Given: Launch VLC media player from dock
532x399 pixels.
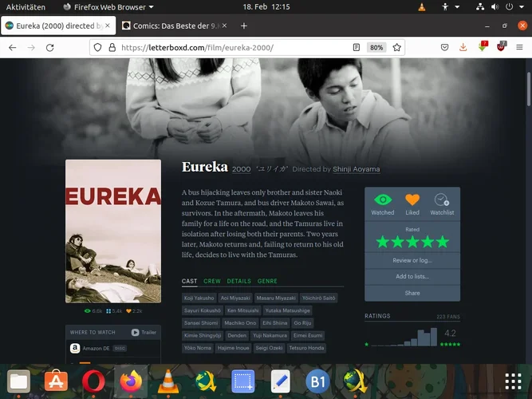Looking at the screenshot, I should click(x=168, y=381).
